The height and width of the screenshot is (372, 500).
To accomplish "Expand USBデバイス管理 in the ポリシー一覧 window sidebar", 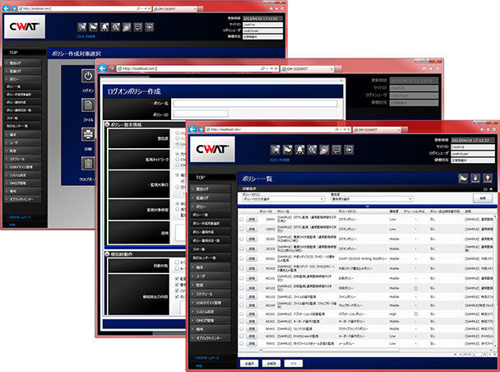I will (210, 302).
